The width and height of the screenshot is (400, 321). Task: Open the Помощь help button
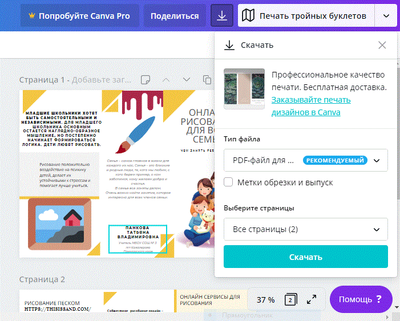click(361, 299)
